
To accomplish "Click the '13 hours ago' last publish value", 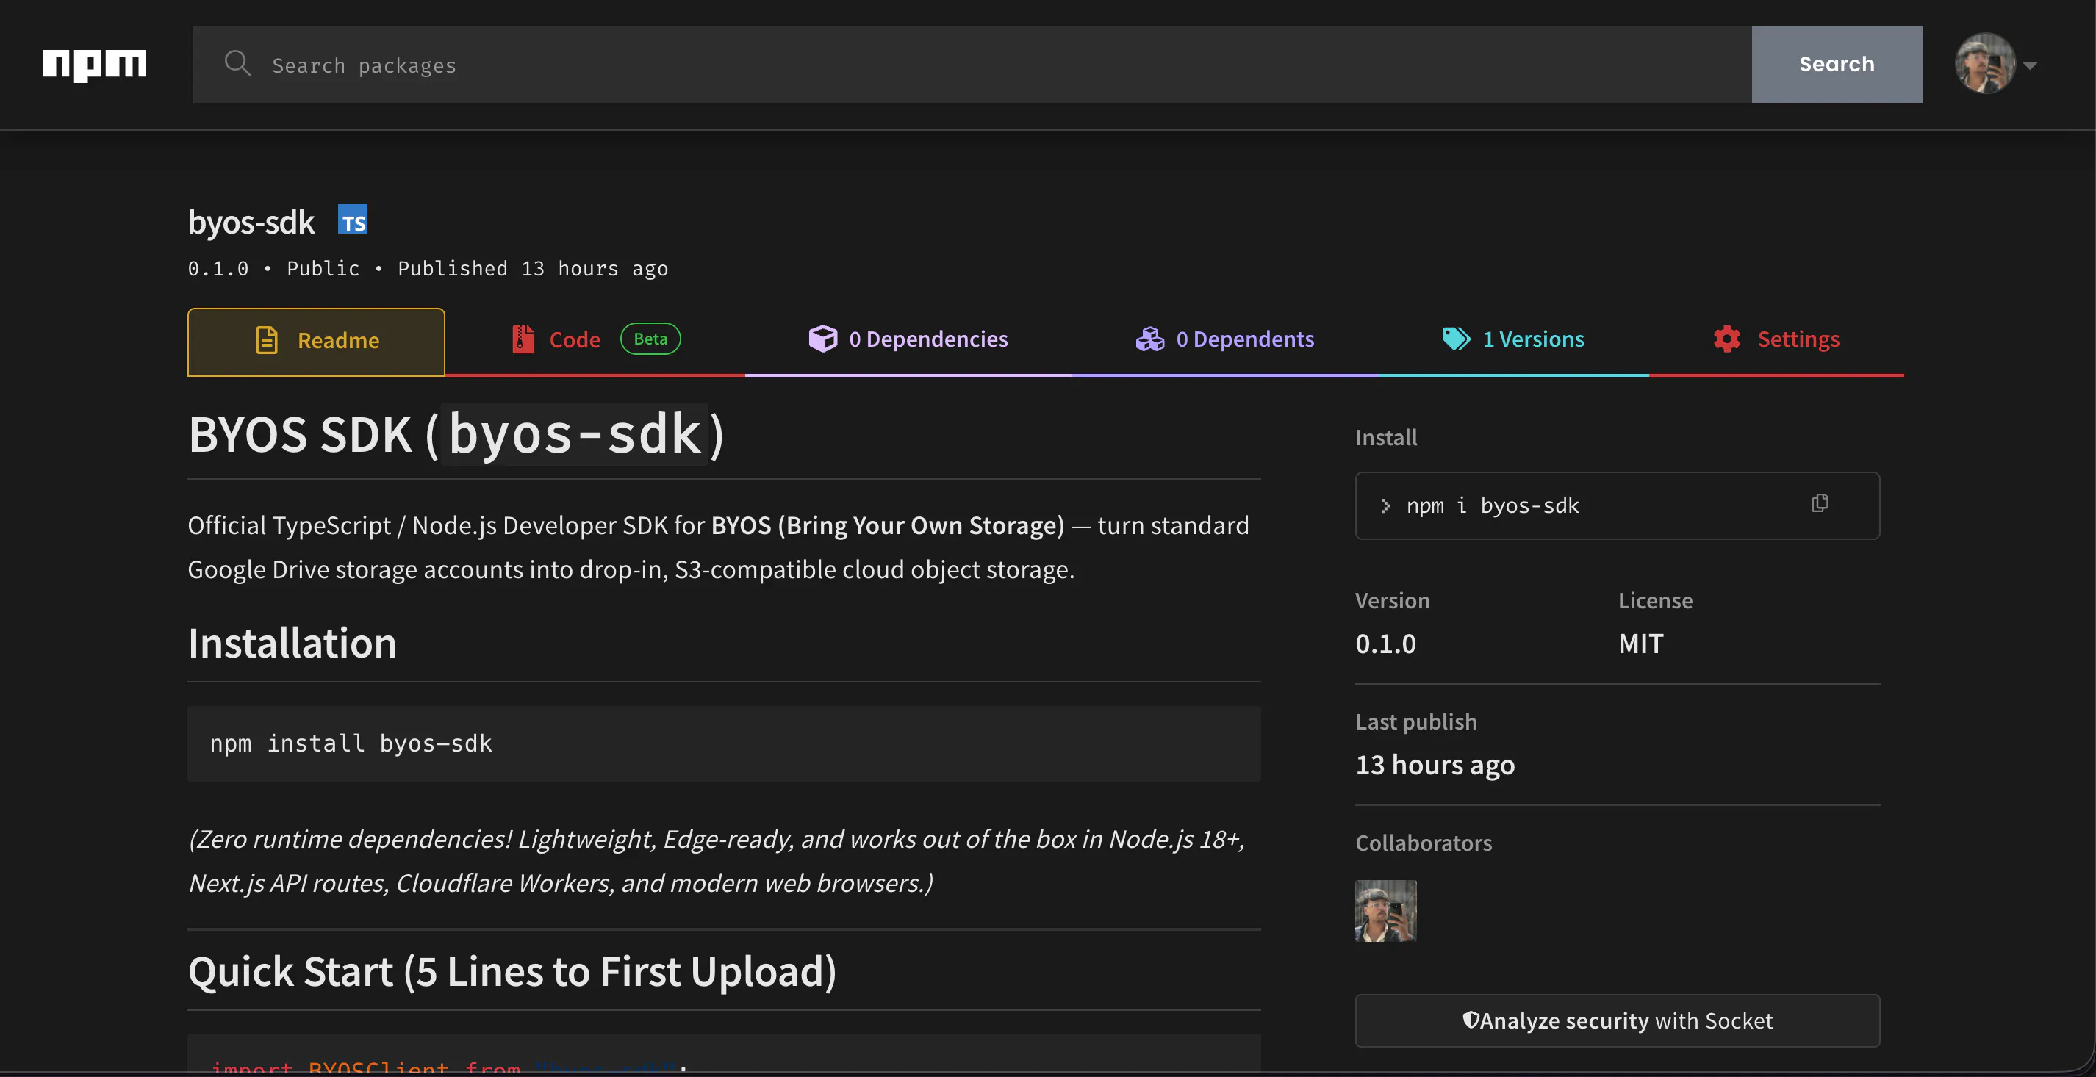I will pos(1435,765).
